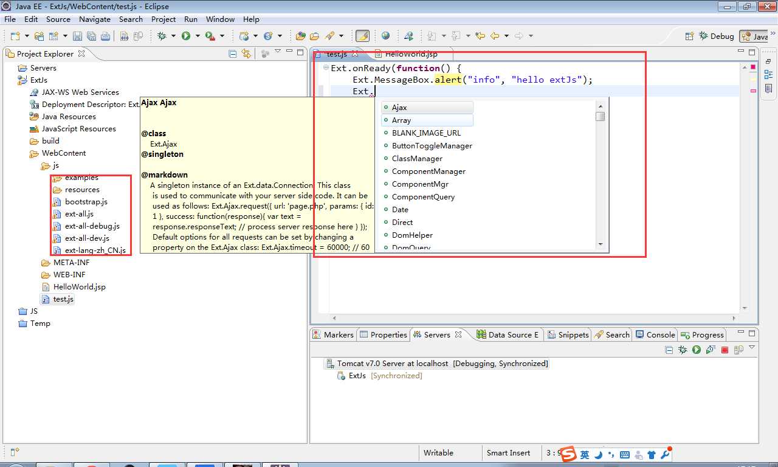Select ExtJs module under Tomcat server
This screenshot has width=778, height=467.
tap(357, 376)
